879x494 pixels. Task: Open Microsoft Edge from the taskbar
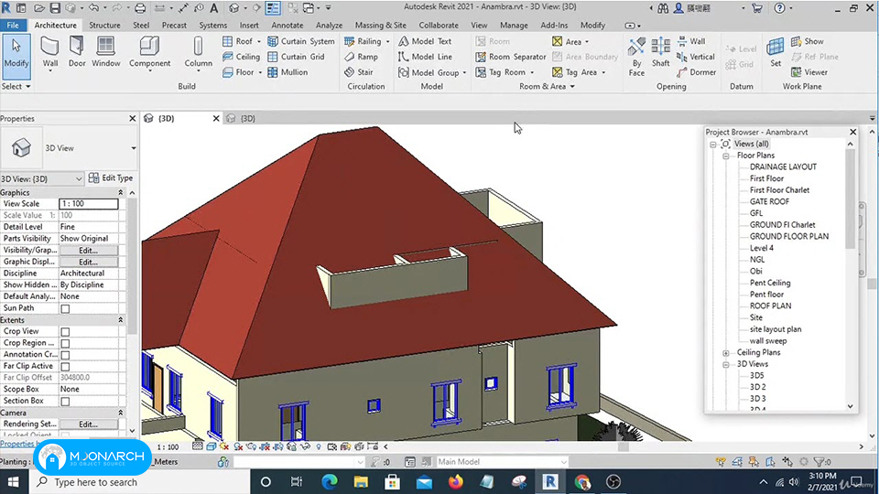coord(330,482)
